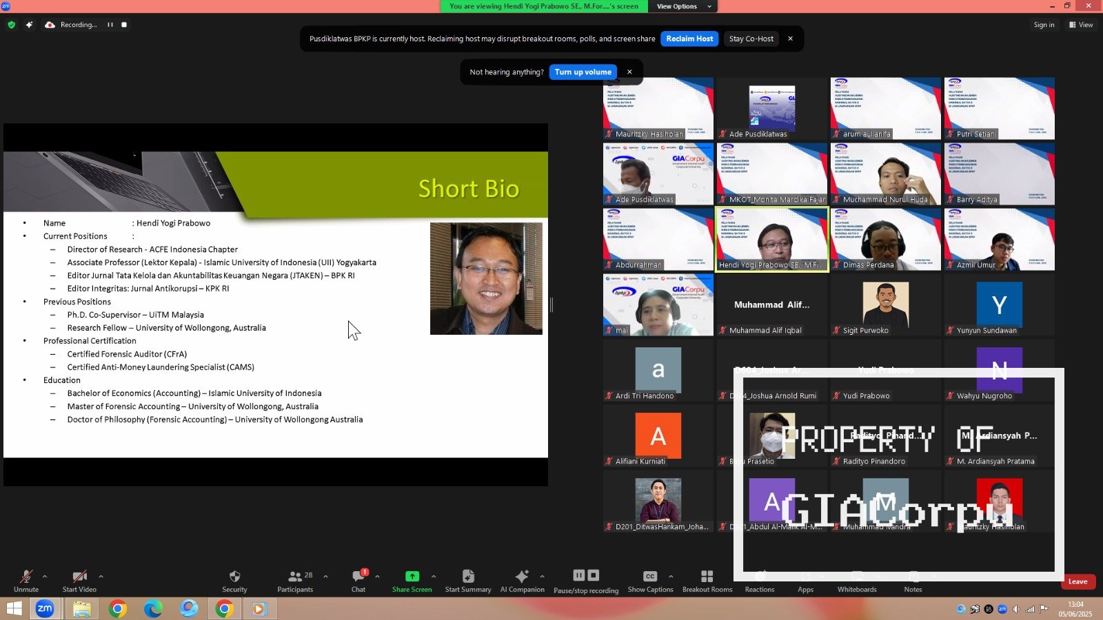Click the encryption shield icon at top left
This screenshot has height=620, width=1103.
click(11, 25)
